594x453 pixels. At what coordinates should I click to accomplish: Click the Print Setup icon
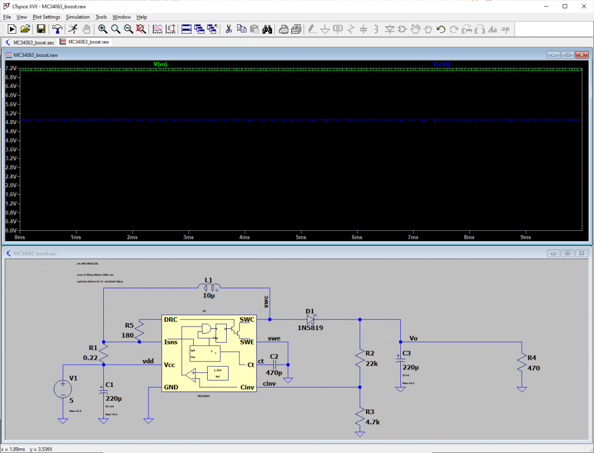(296, 29)
